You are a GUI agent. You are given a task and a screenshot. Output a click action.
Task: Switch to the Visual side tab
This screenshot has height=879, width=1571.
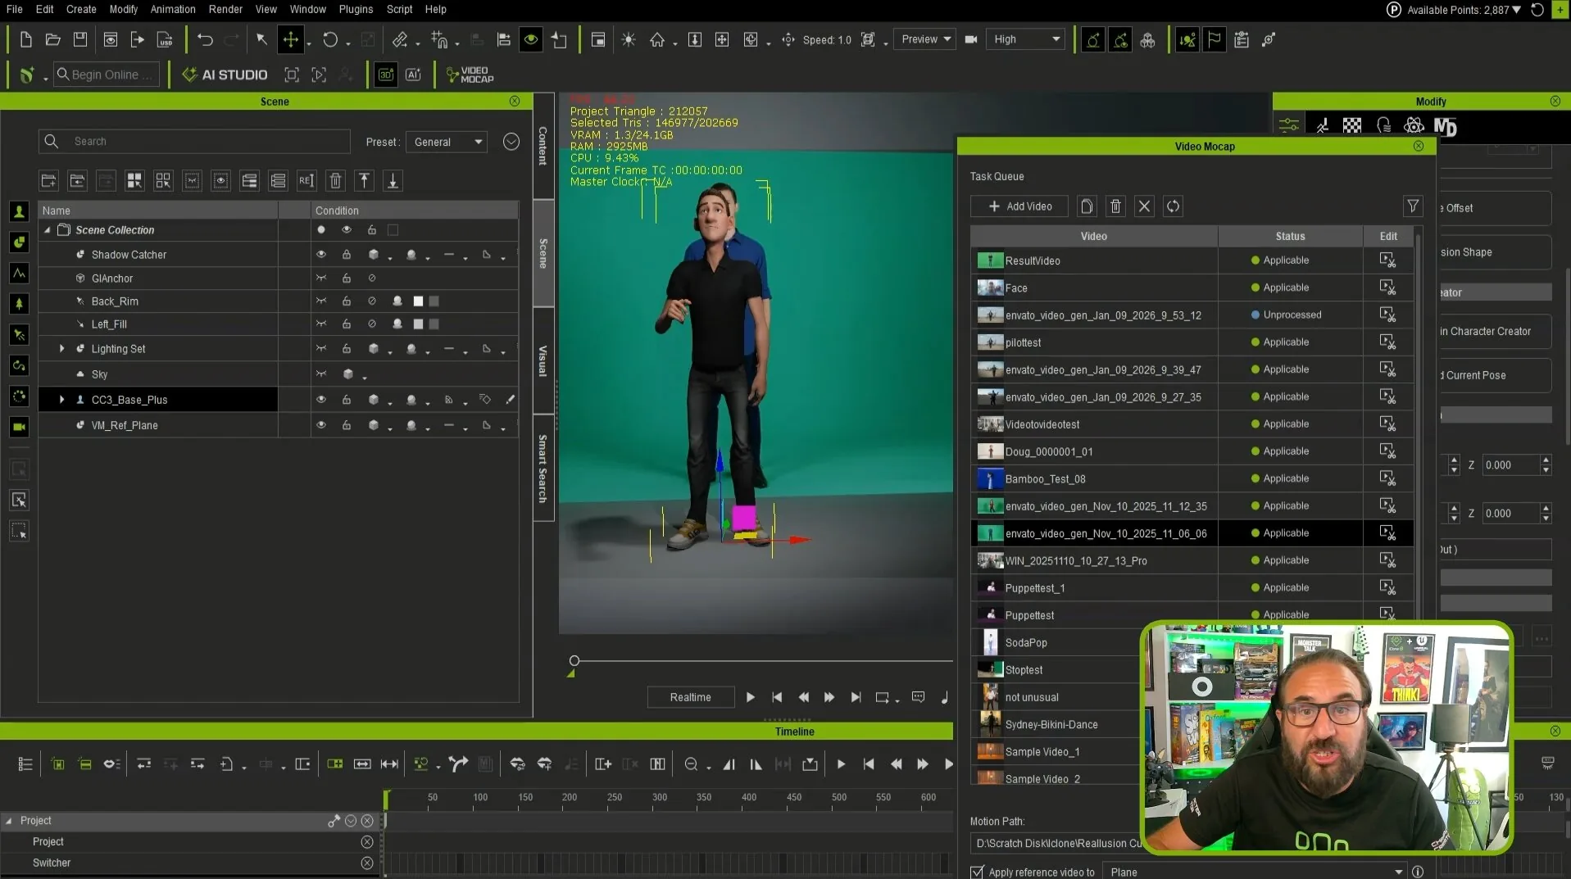click(x=543, y=360)
